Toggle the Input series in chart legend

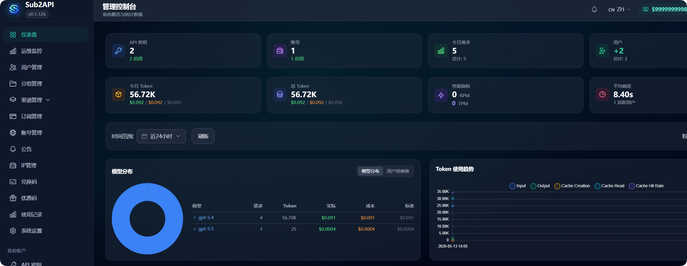click(518, 186)
